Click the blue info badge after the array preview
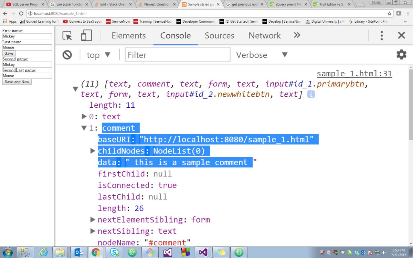The height and width of the screenshot is (258, 413). pos(311,94)
